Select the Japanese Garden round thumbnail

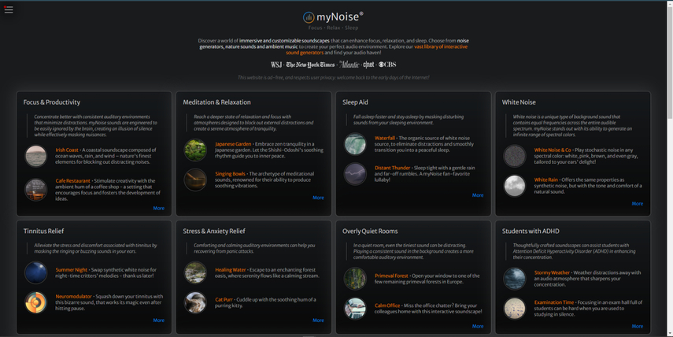click(x=195, y=150)
